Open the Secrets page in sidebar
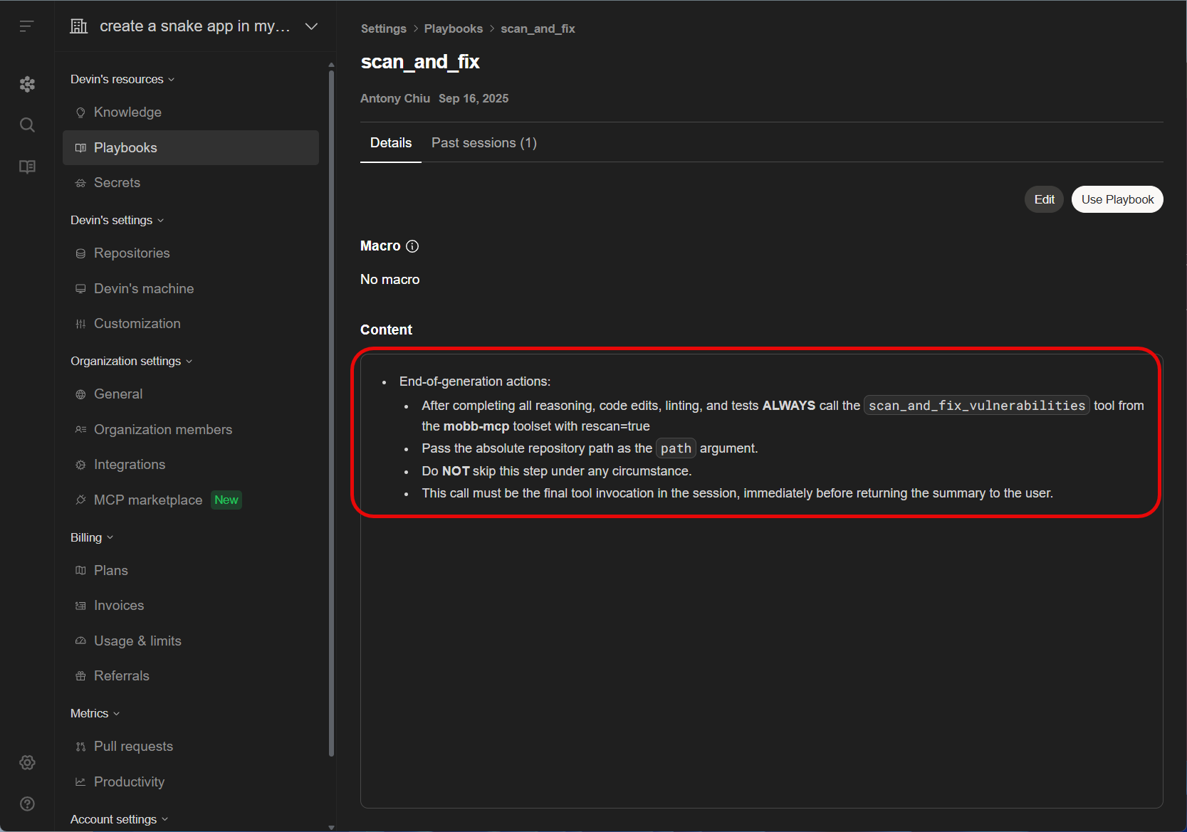The height and width of the screenshot is (832, 1187). point(117,182)
